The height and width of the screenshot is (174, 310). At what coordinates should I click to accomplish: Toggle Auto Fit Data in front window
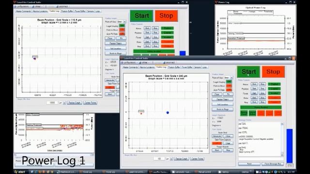(229, 90)
